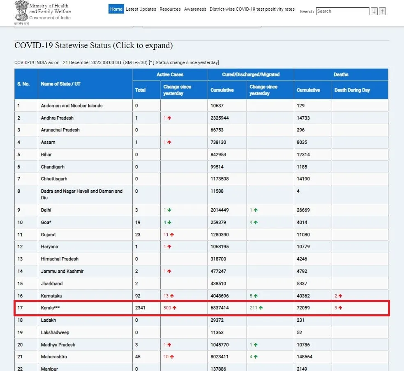The height and width of the screenshot is (371, 404).
Task: Select the Himachal Pradesh state name
Action: (x=60, y=259)
